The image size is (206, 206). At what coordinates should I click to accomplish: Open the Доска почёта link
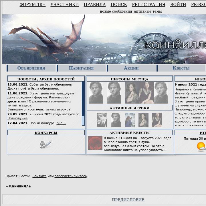[19, 88]
